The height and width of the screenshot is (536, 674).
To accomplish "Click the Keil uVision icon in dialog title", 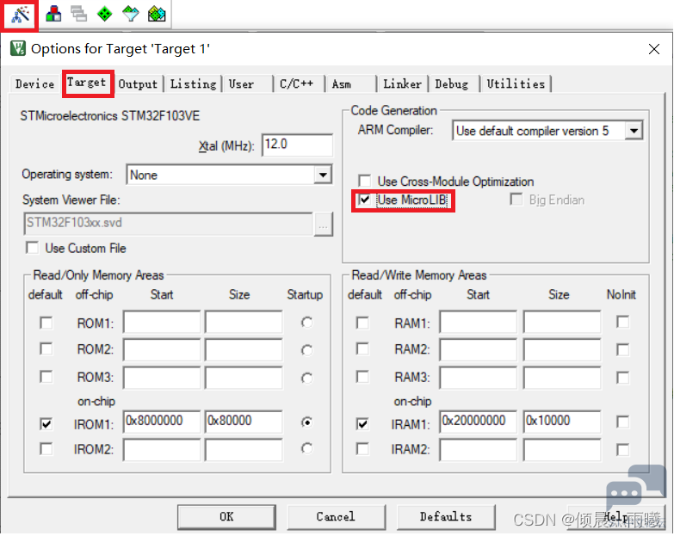I will click(18, 48).
